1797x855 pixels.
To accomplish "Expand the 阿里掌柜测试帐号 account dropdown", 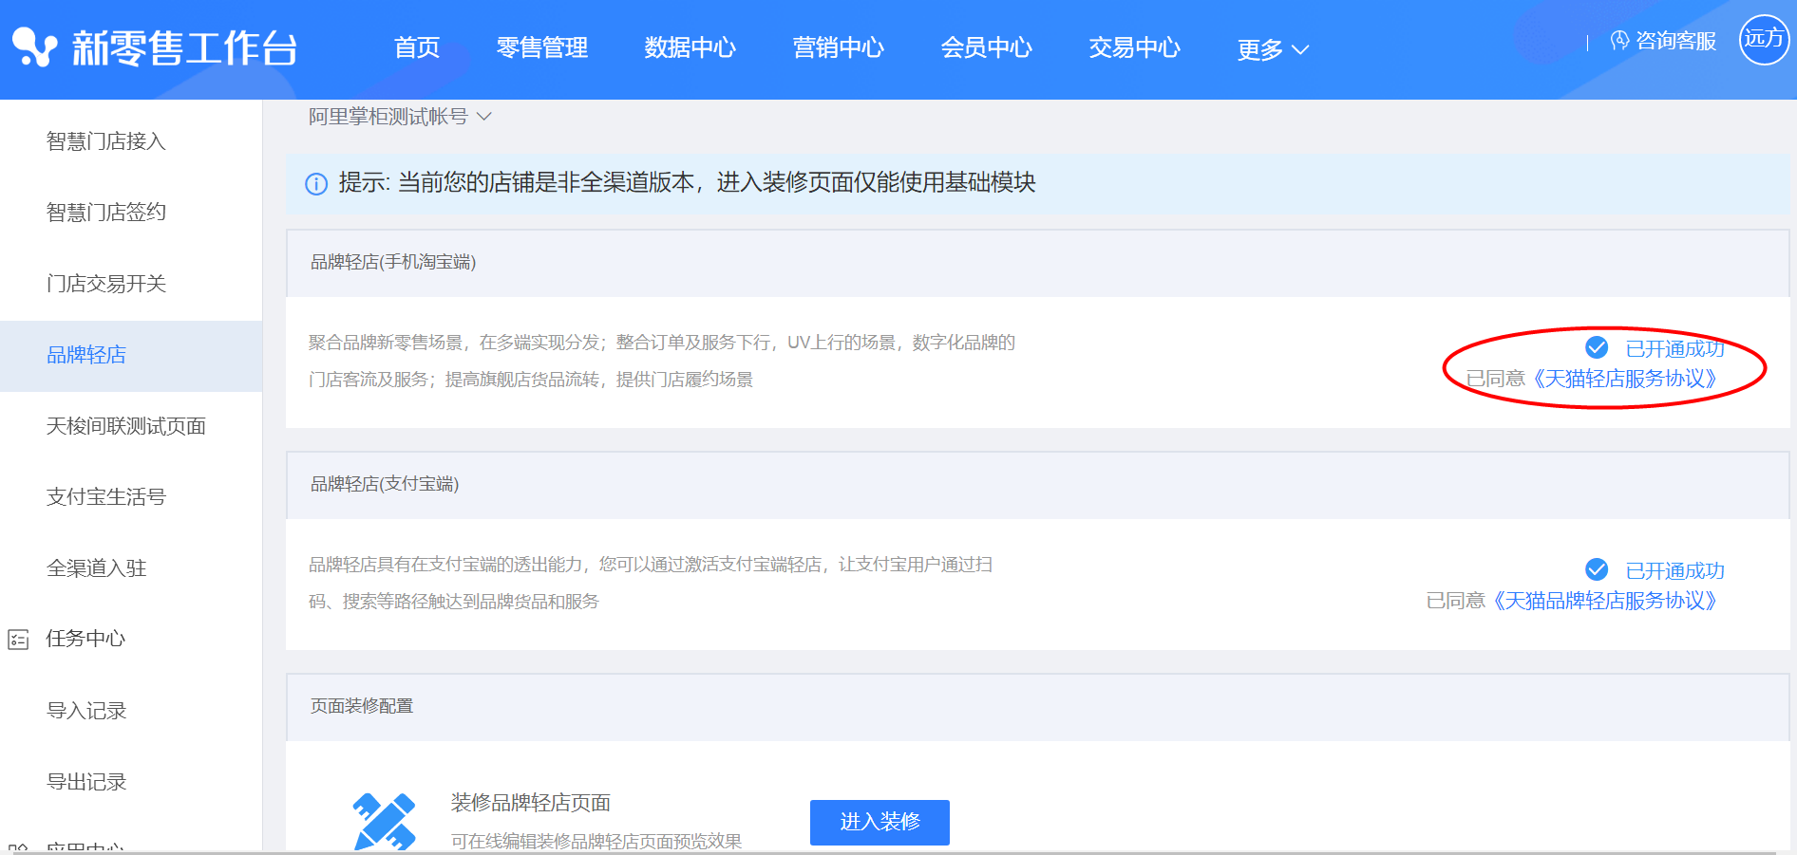I will pos(400,117).
